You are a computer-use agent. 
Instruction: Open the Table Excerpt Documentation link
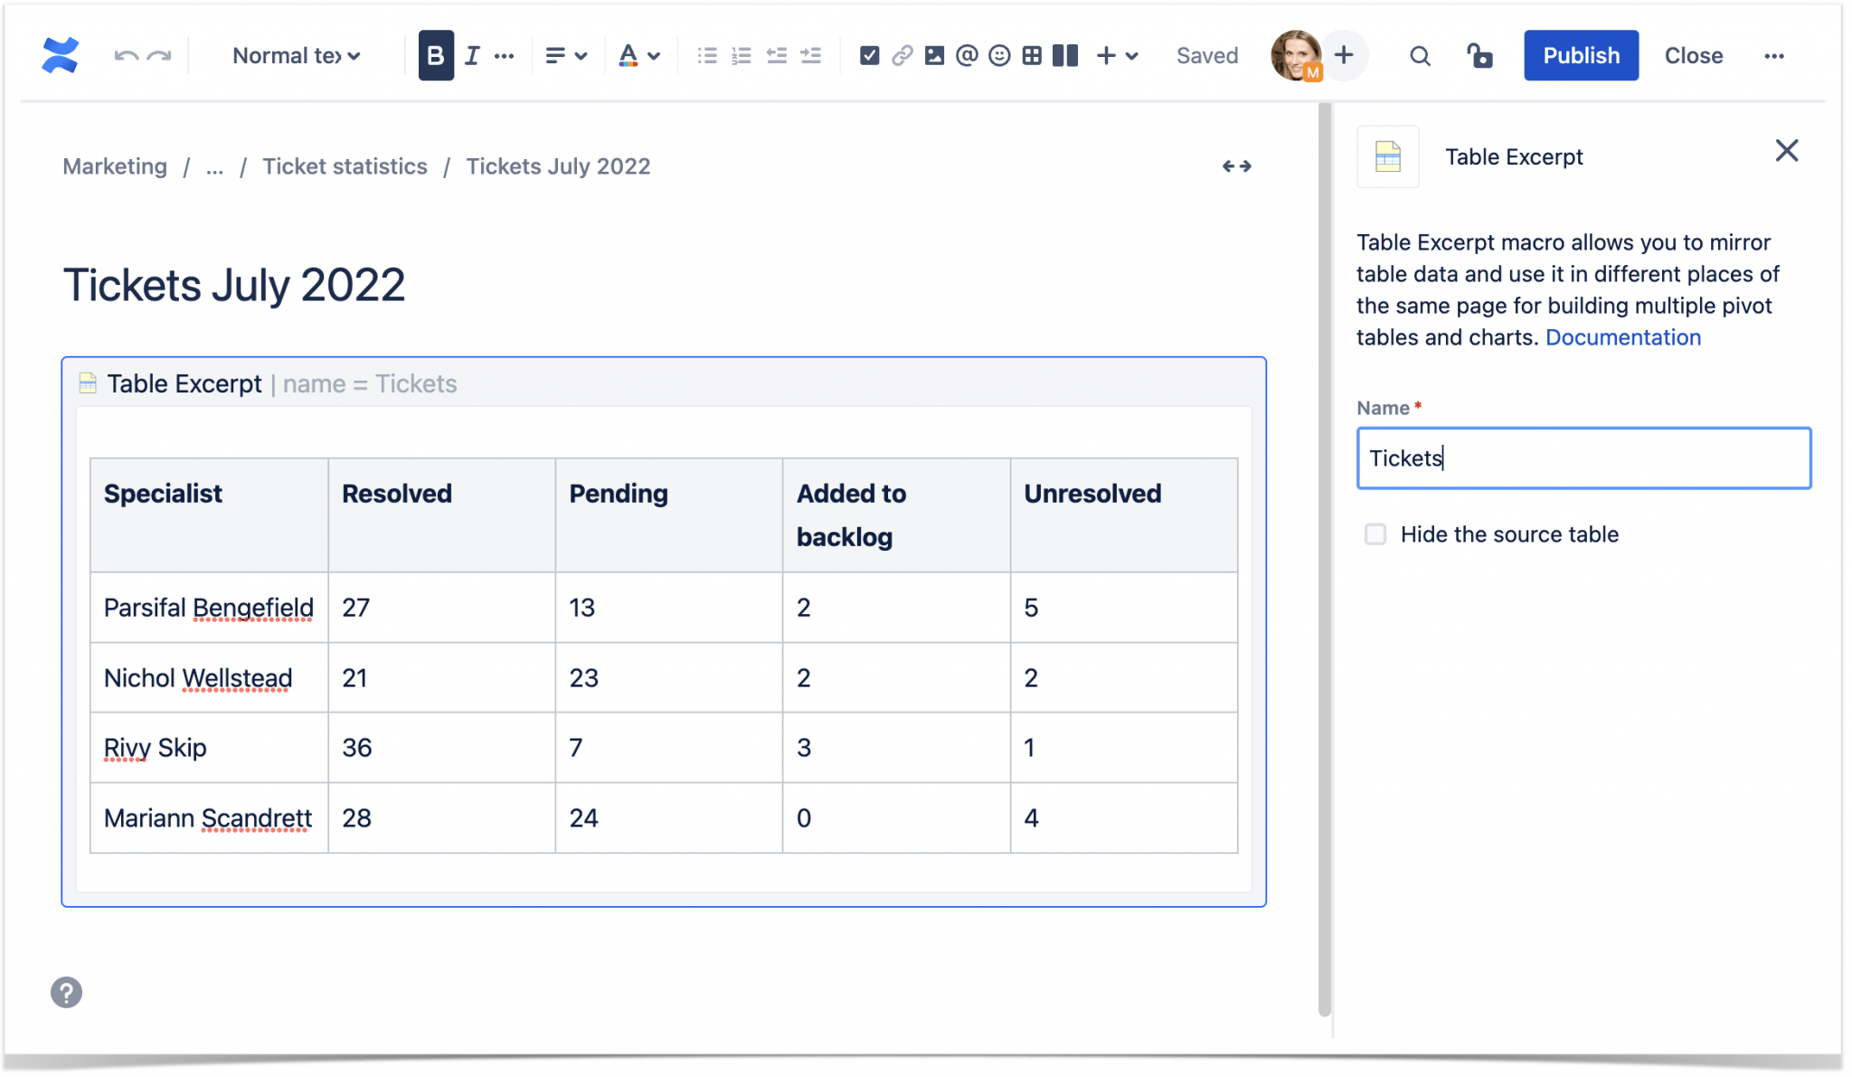[1623, 337]
